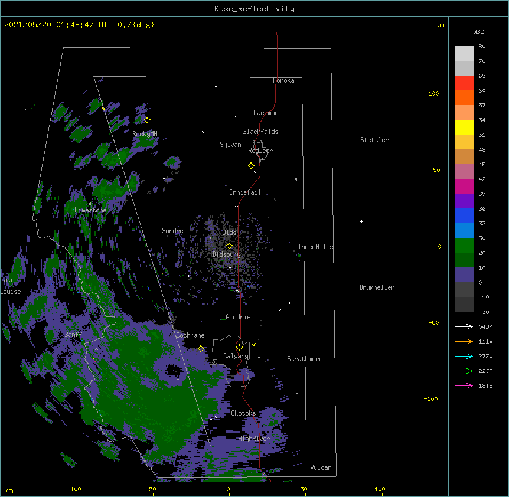This screenshot has height=497, width=509.
Task: Select the white 04DK arrow in legend
Action: point(464,326)
